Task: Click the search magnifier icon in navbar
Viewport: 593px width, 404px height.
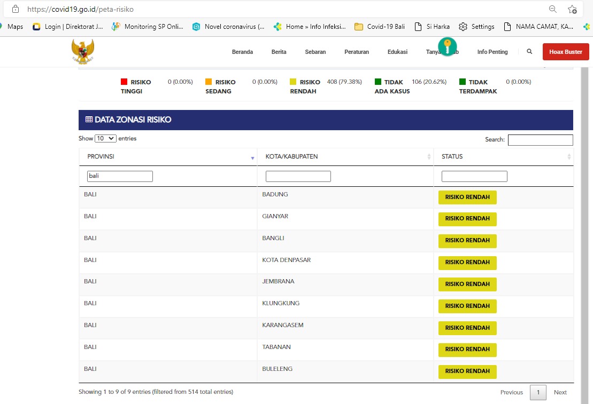Action: point(529,52)
